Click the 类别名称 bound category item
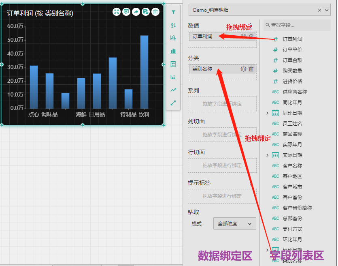This screenshot has height=266, width=338. [222, 69]
